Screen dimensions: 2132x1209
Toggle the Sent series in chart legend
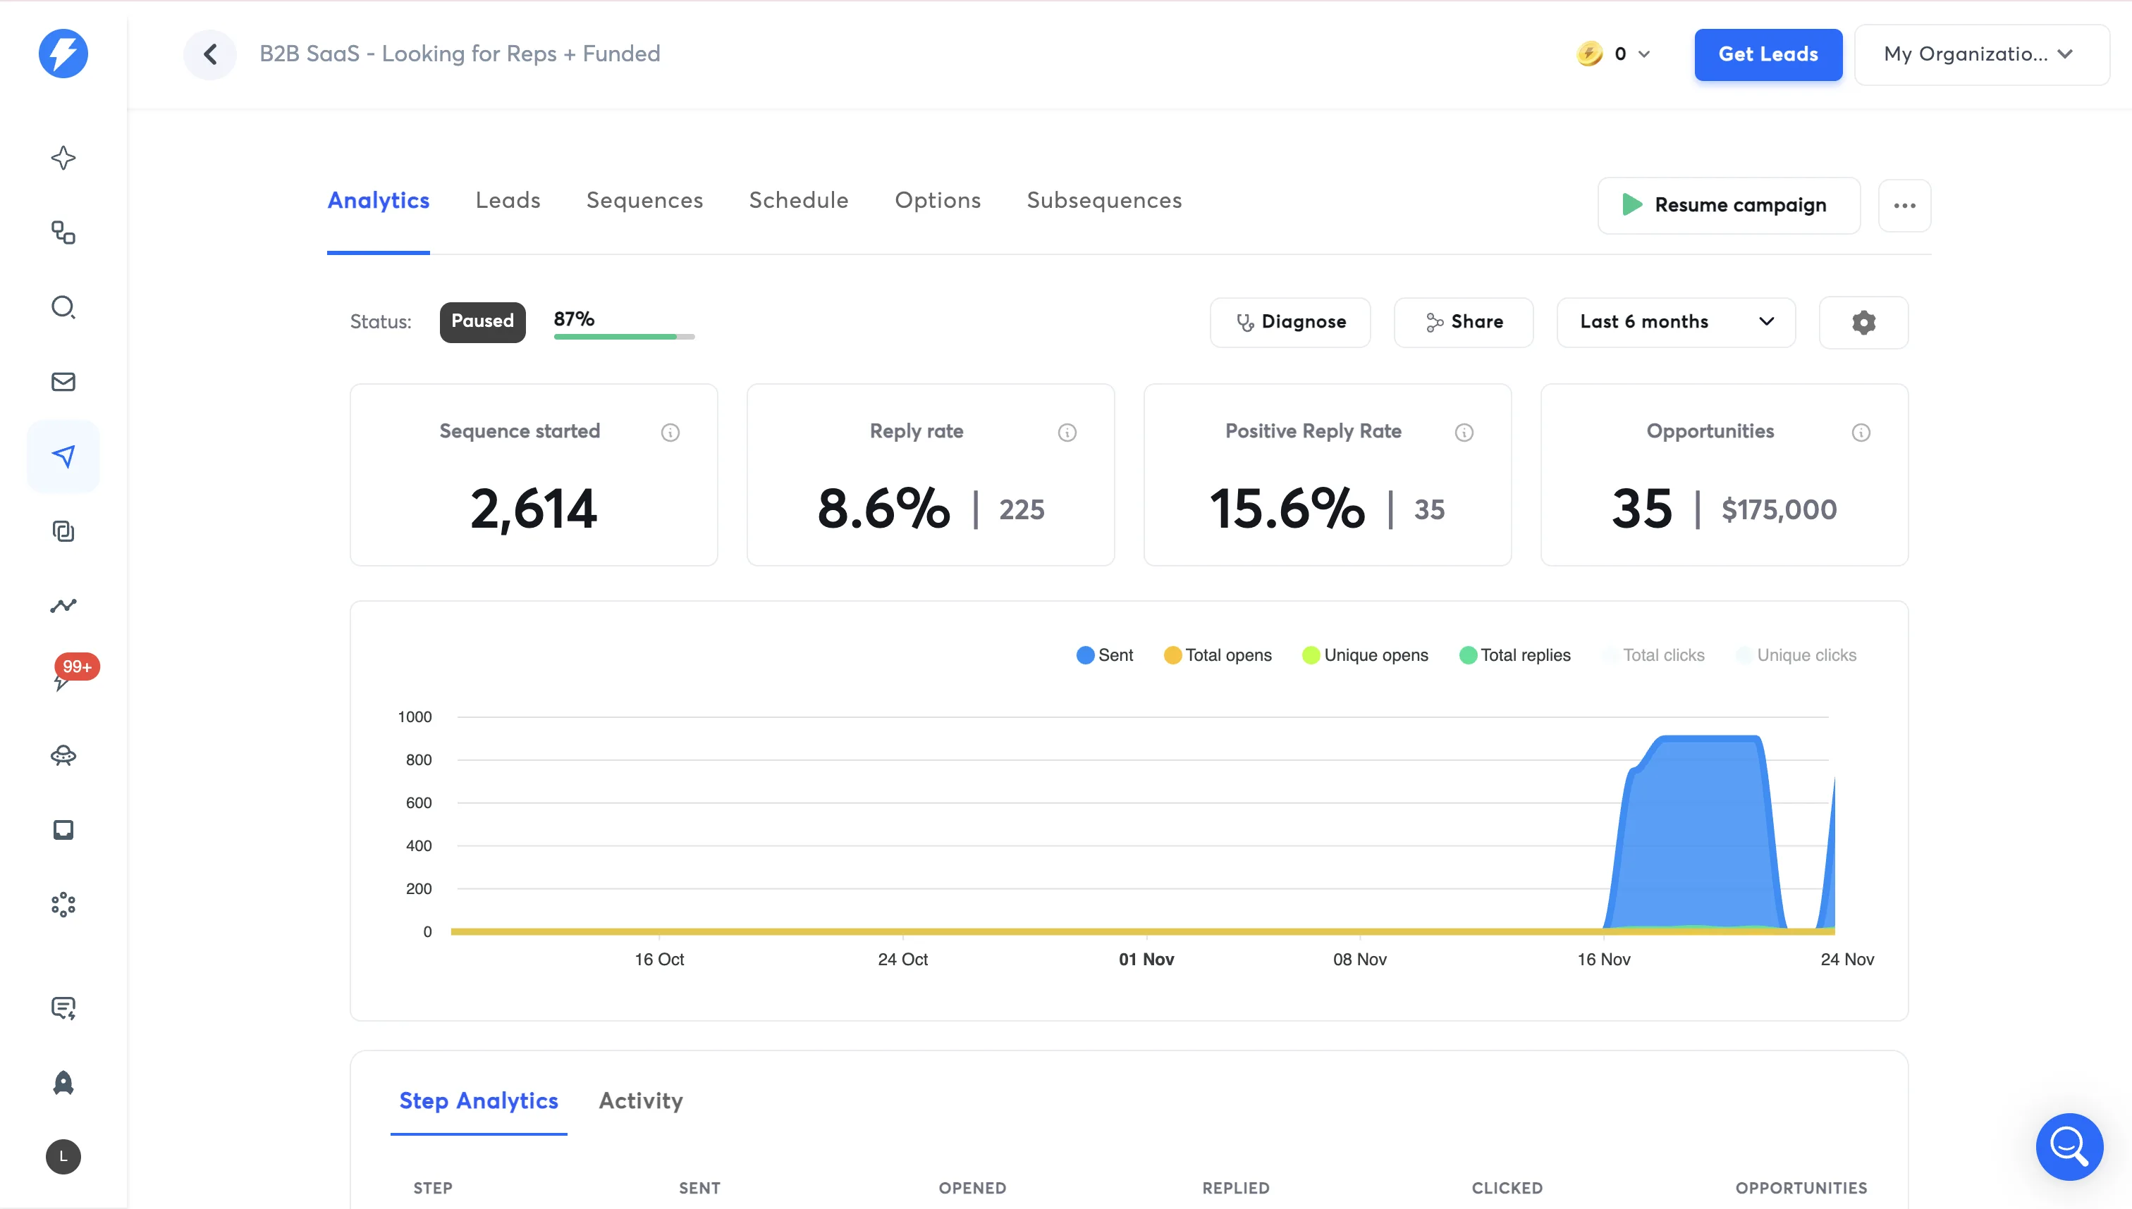click(x=1104, y=655)
